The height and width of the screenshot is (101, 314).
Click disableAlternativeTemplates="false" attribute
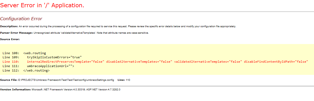(139, 62)
